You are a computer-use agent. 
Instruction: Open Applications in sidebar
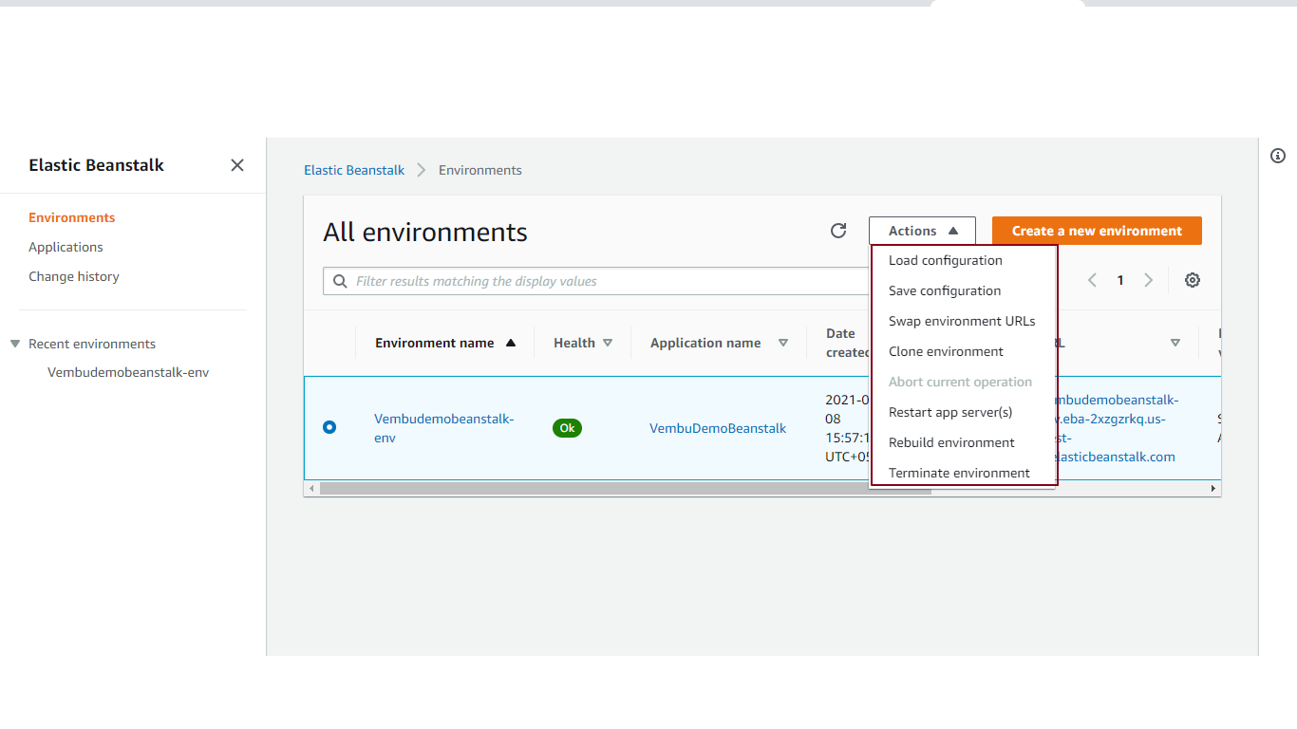click(66, 247)
